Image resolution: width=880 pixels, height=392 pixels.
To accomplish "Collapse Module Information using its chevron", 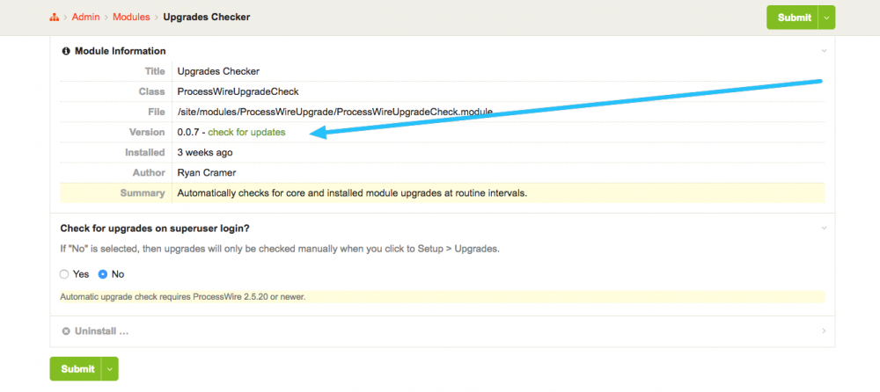I will [824, 51].
